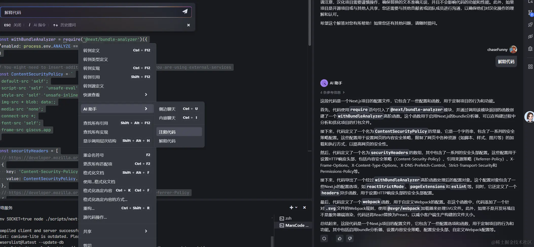Choose 转到源定义 menu entry

[117, 86]
